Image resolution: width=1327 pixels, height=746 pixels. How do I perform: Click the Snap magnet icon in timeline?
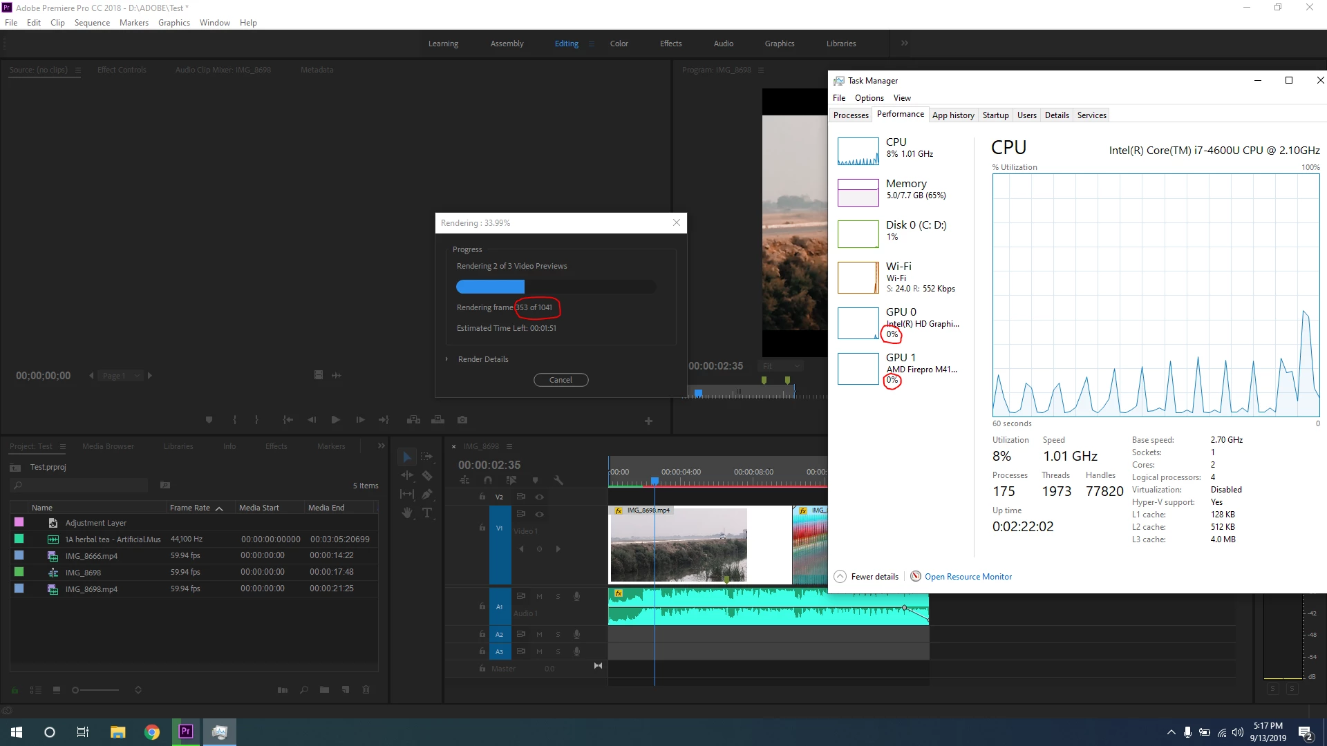click(488, 480)
